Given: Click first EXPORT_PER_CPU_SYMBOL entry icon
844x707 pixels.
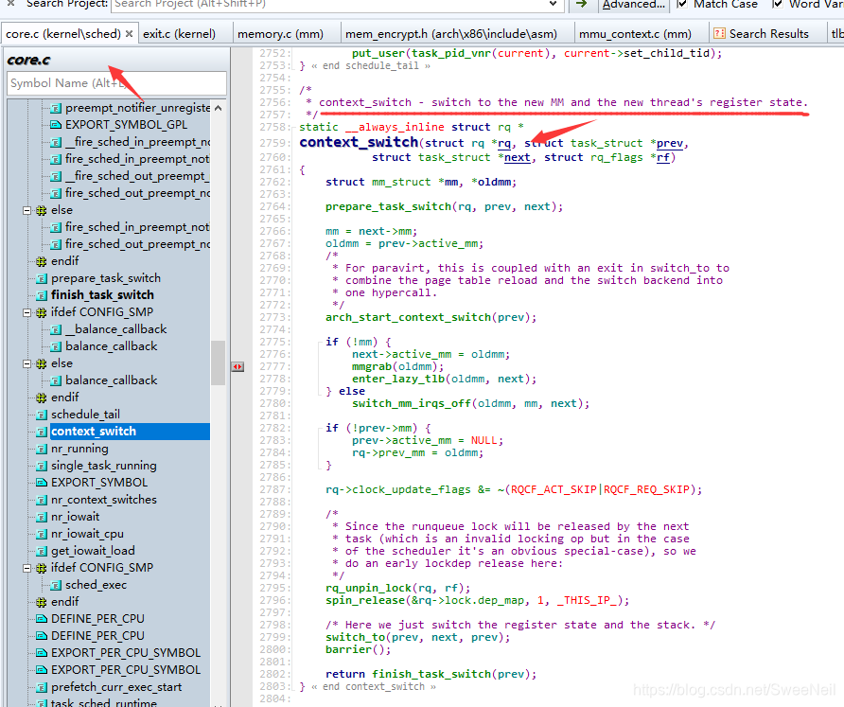Looking at the screenshot, I should coord(41,653).
